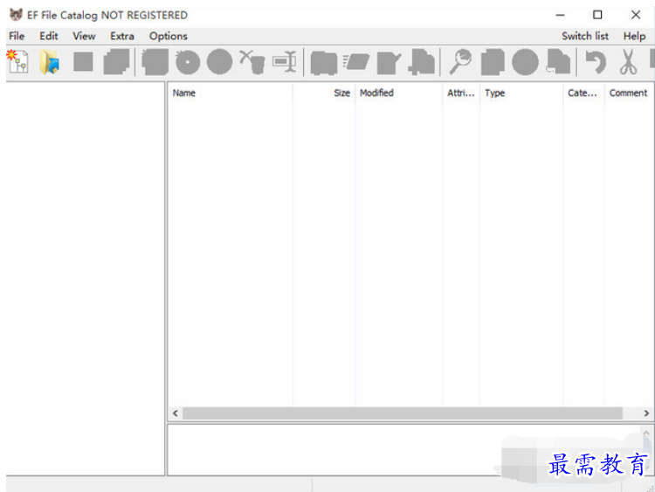Sort by the Type column header
This screenshot has height=492, width=655.
521,93
